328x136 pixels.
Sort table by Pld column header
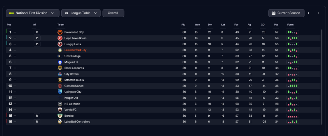pos(183,25)
